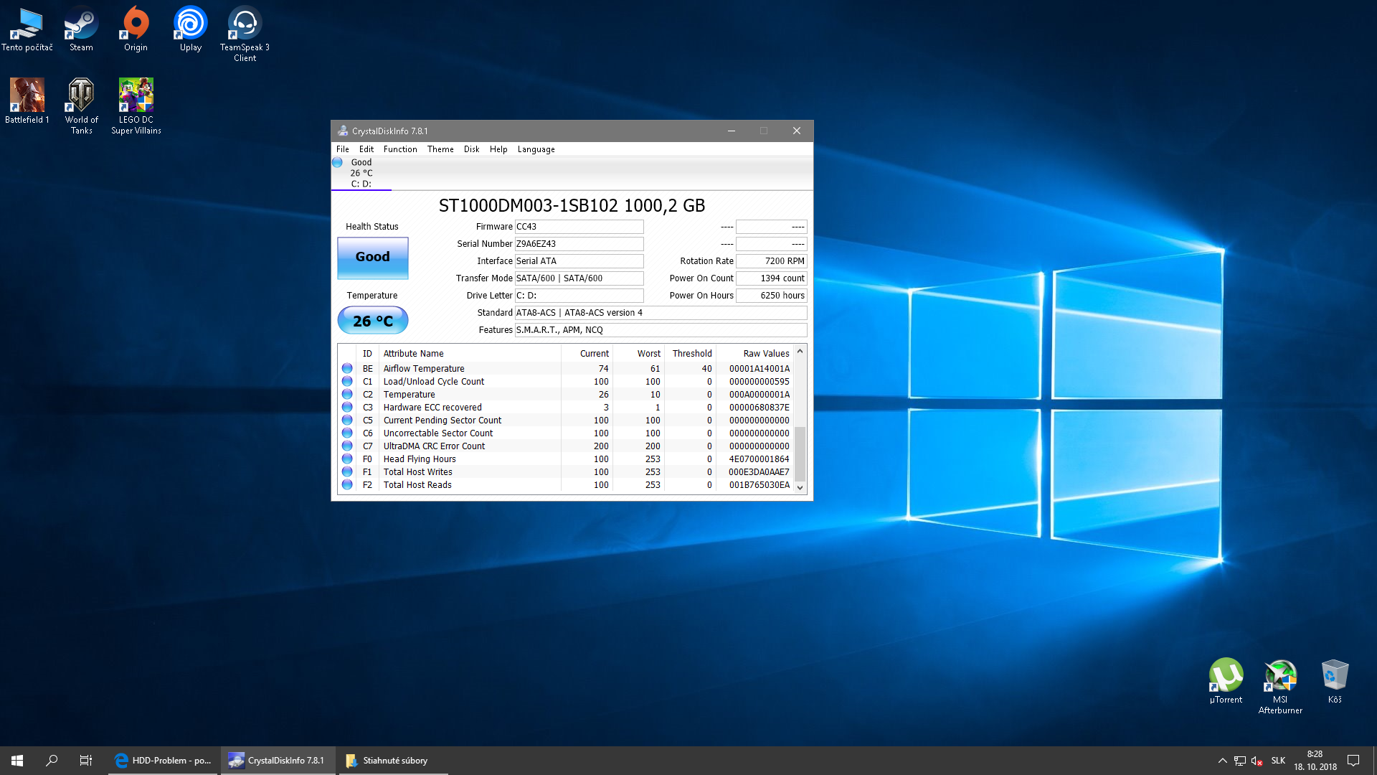Click the Serial Number field

coord(579,244)
